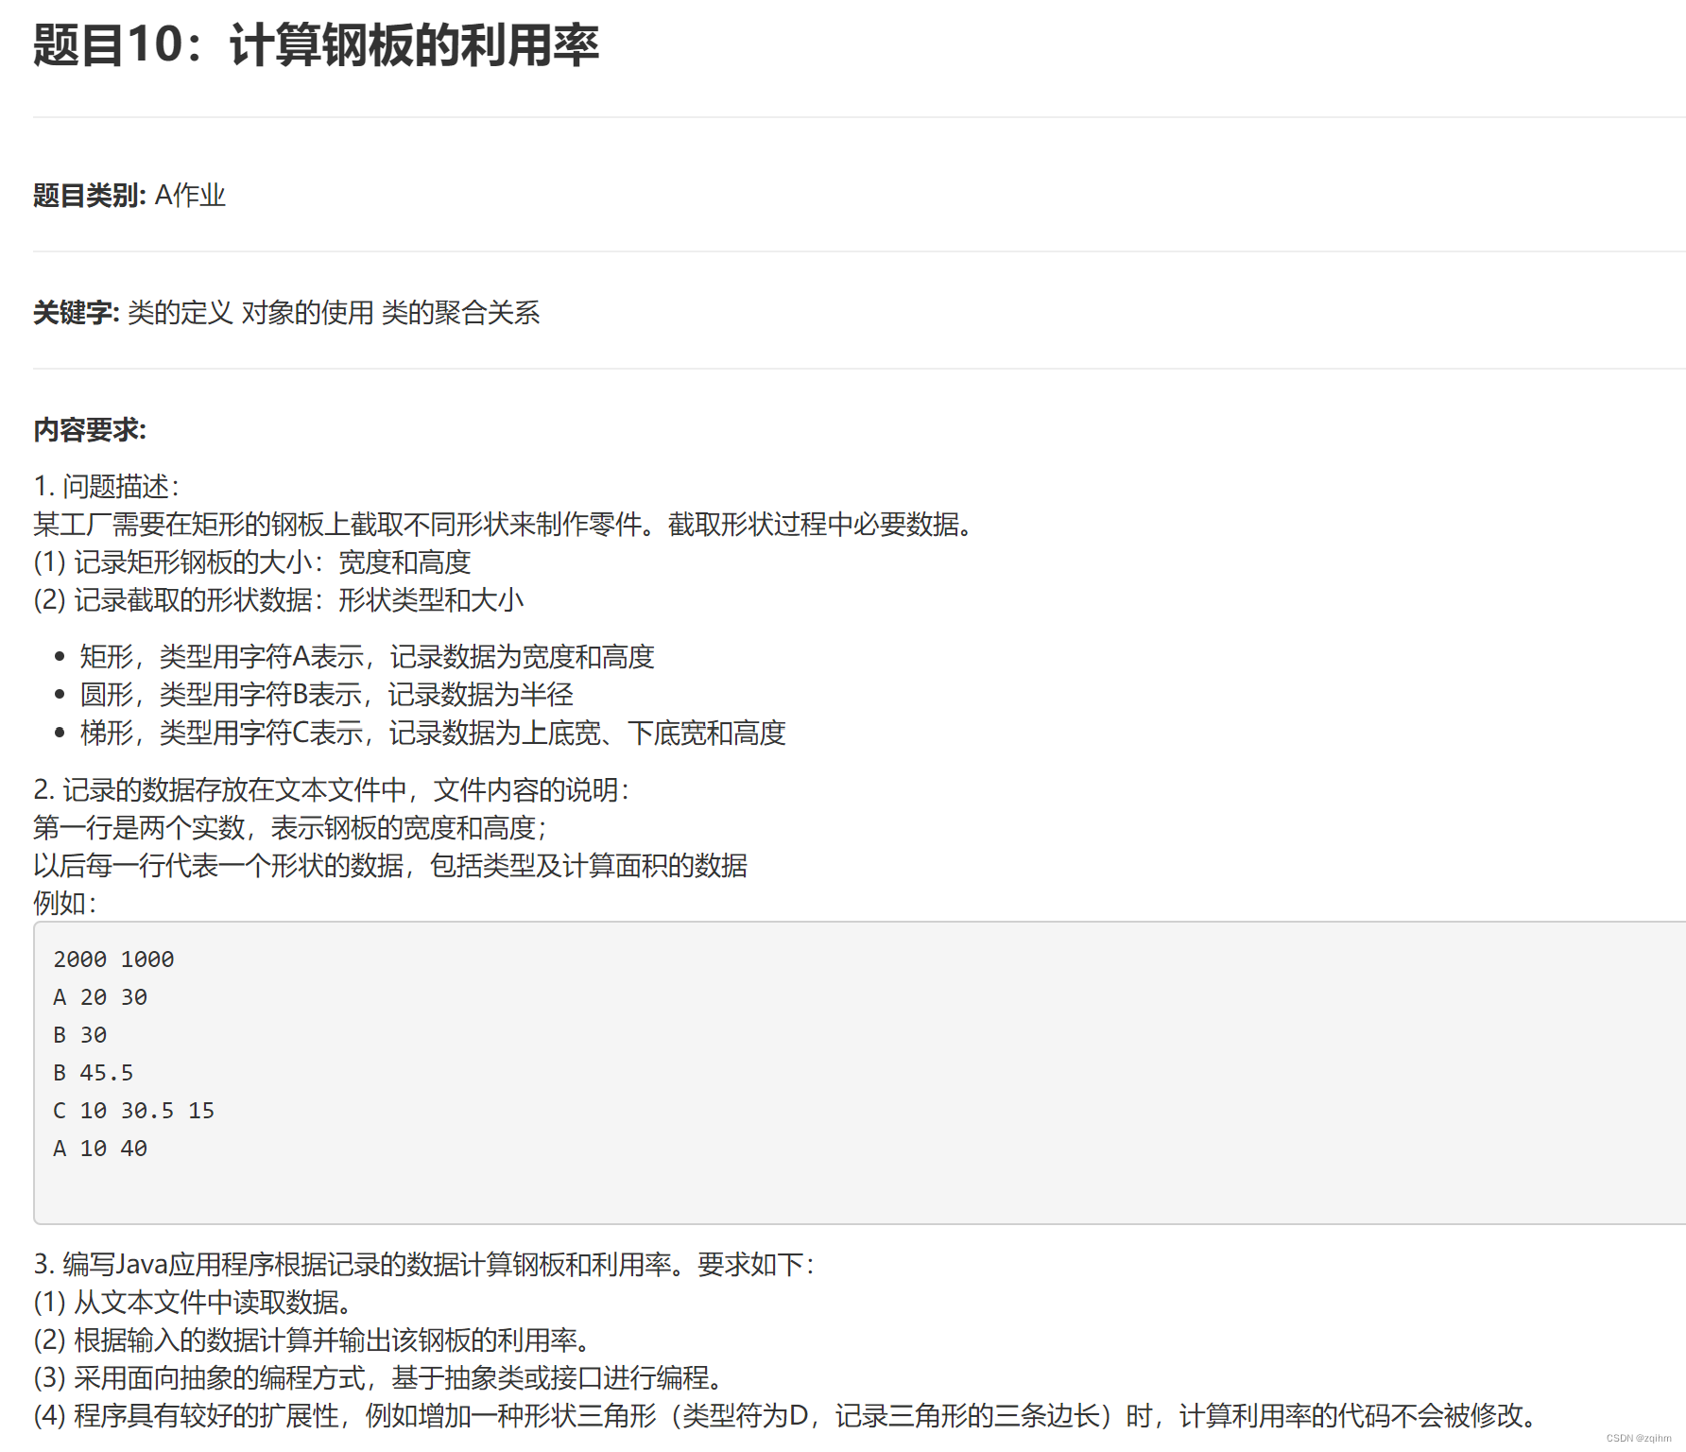Click requirement (1) 从文本文件中读取数据
Screen dimensions: 1686x1452
[x=192, y=1304]
